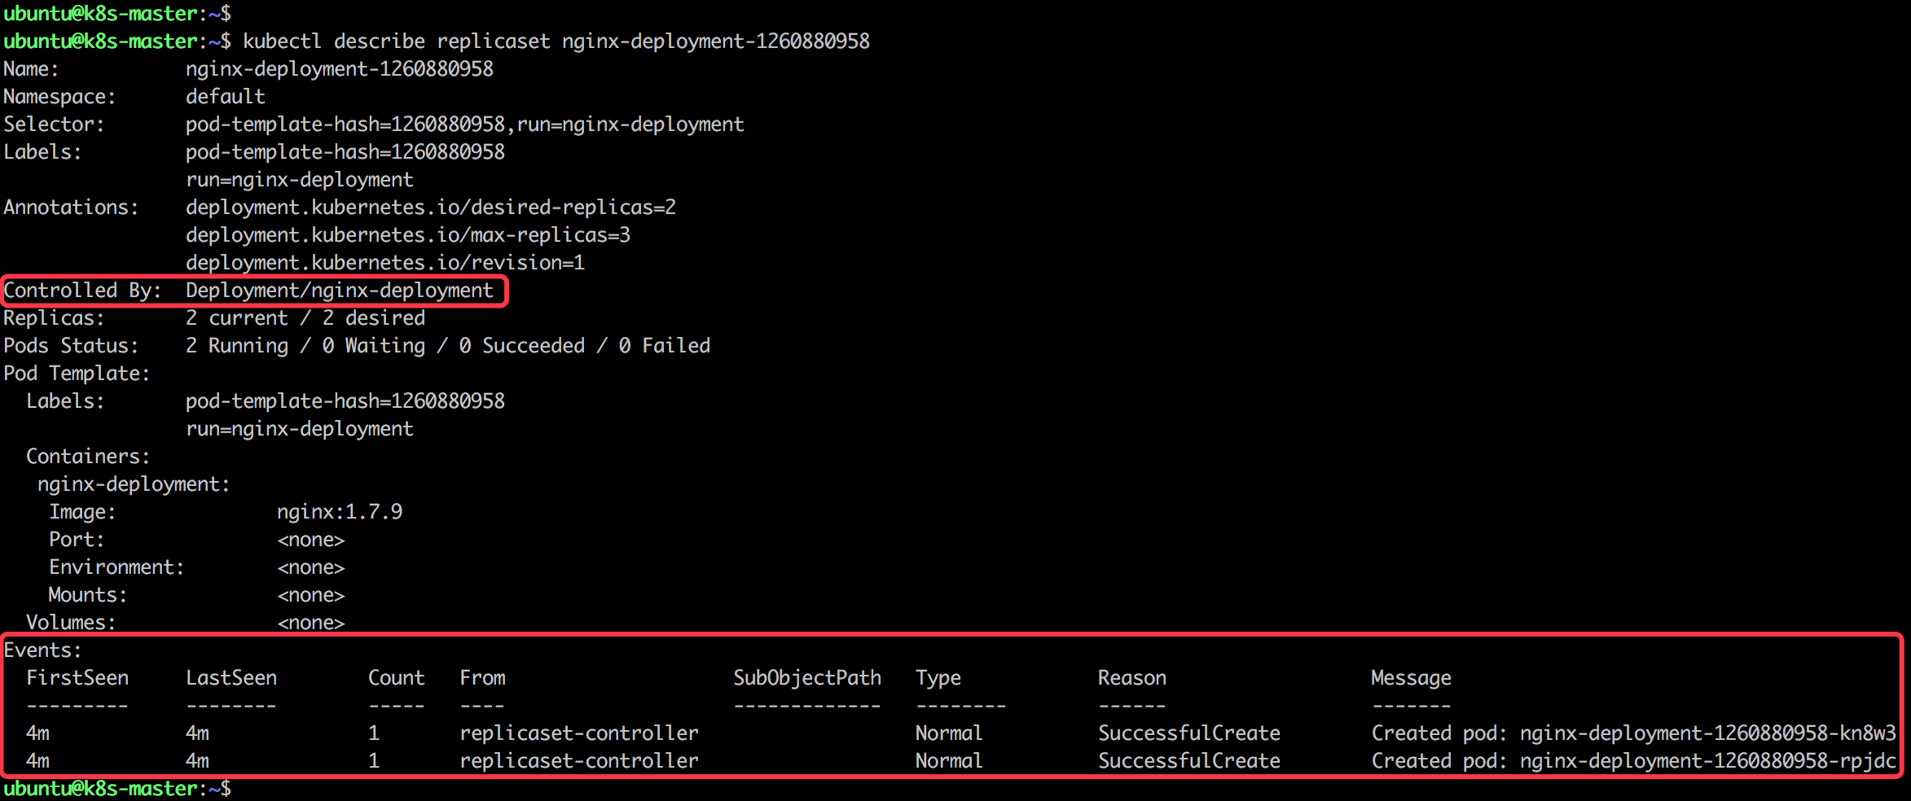
Task: Click the FirstSeen column header
Action: pyautogui.click(x=77, y=678)
